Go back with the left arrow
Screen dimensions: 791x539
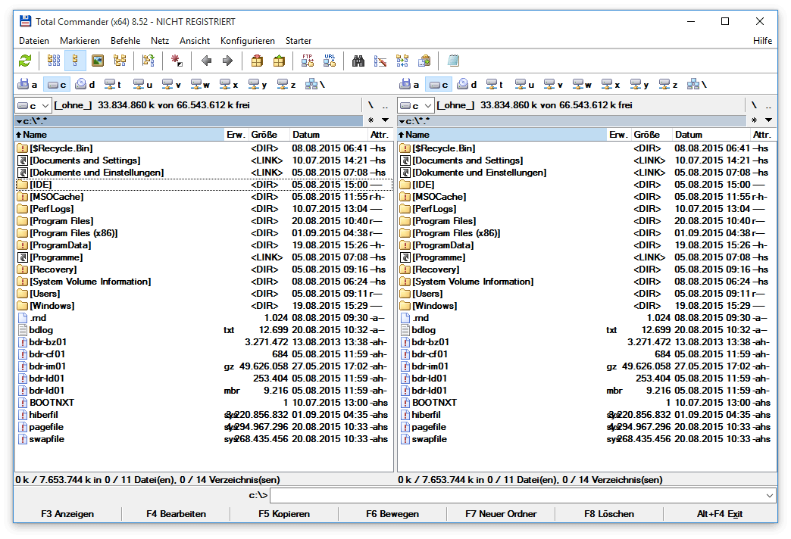point(206,61)
